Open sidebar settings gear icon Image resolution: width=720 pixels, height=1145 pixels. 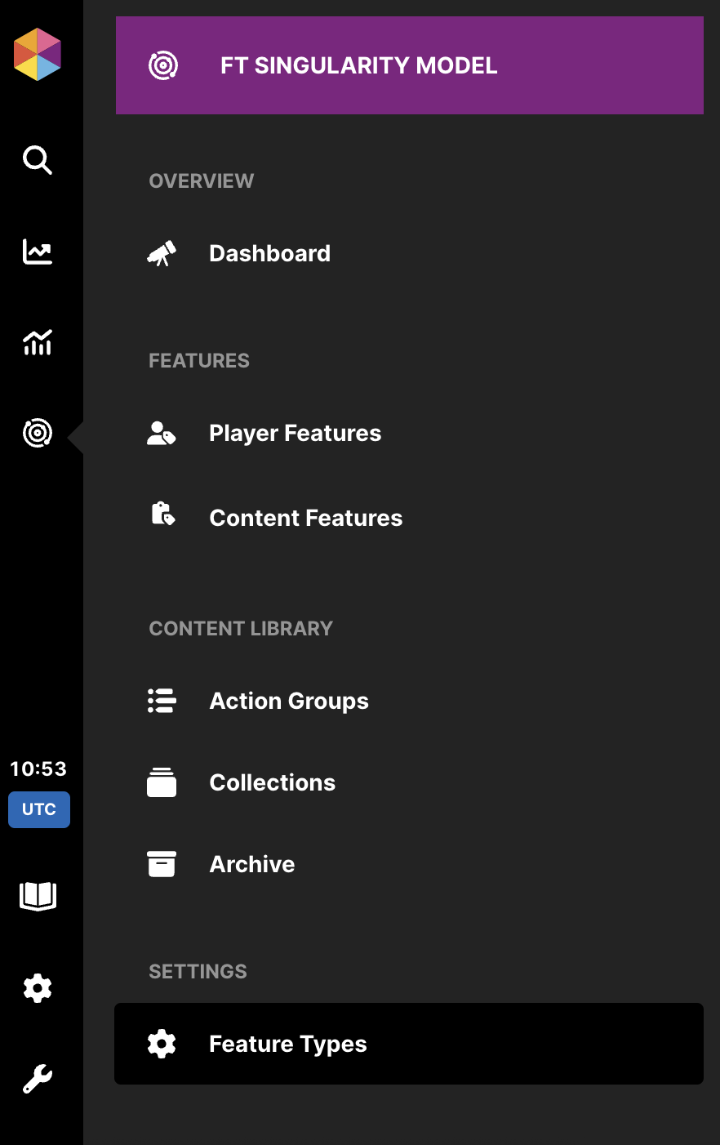(x=38, y=988)
